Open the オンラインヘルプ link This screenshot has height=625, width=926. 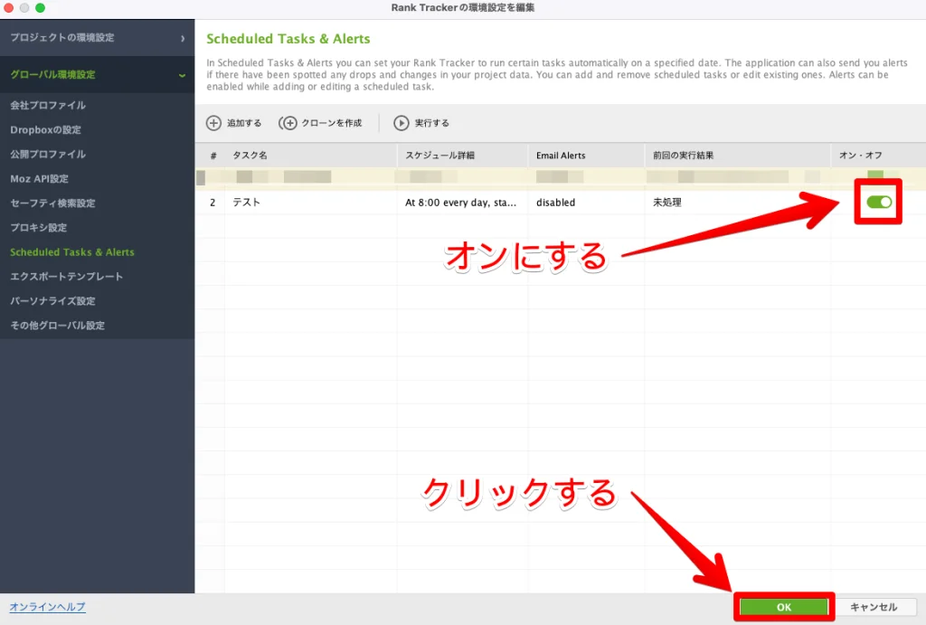47,607
